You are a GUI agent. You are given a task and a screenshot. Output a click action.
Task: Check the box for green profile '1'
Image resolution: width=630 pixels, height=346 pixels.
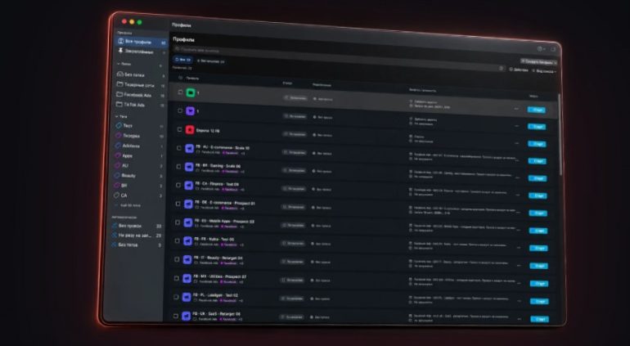pyautogui.click(x=180, y=92)
